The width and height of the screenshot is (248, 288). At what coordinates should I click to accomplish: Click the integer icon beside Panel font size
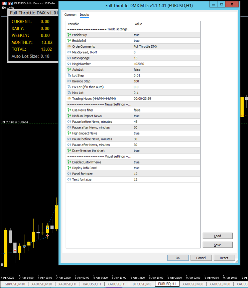click(69, 174)
